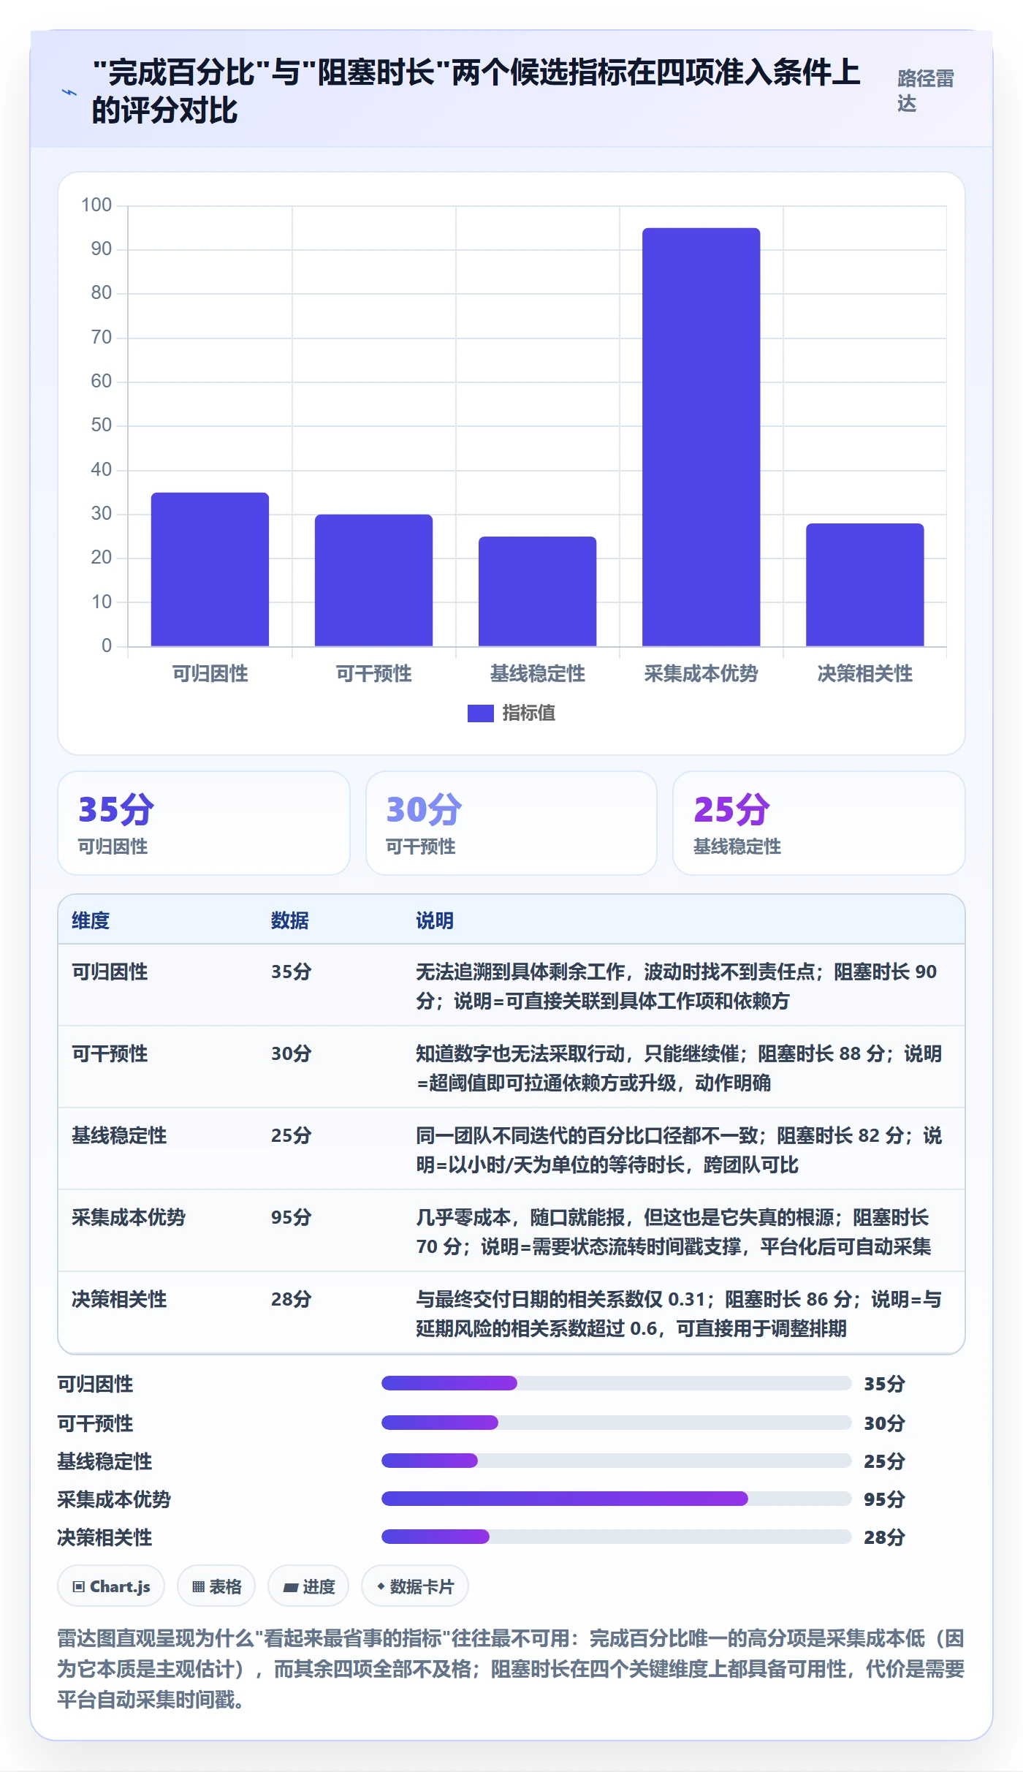Click the 可干预性 progress bar

616,1423
